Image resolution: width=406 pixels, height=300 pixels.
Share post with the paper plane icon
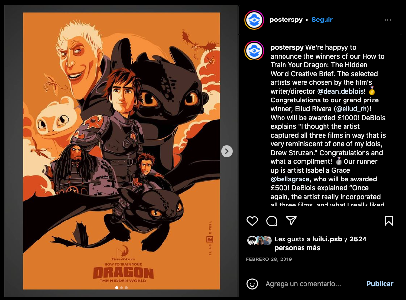(x=291, y=221)
